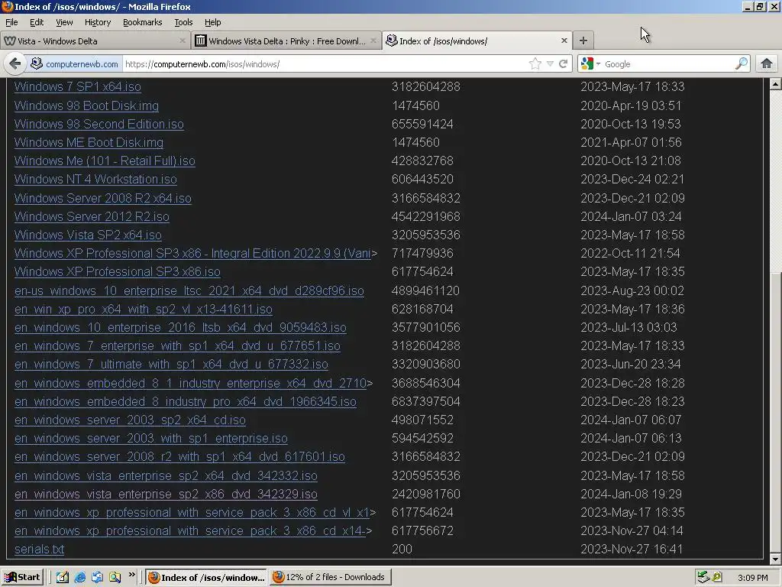The image size is (782, 587).
Task: Close the Windows Vista Delta Pinky tab
Action: pos(373,41)
